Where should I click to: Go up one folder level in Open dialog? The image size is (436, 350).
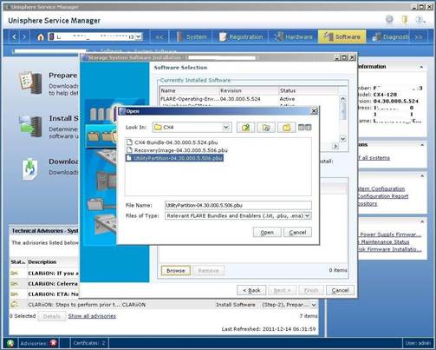pos(245,128)
